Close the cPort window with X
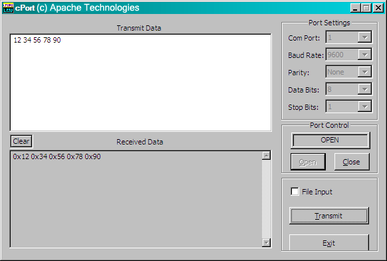The image size is (387, 261). point(378,8)
